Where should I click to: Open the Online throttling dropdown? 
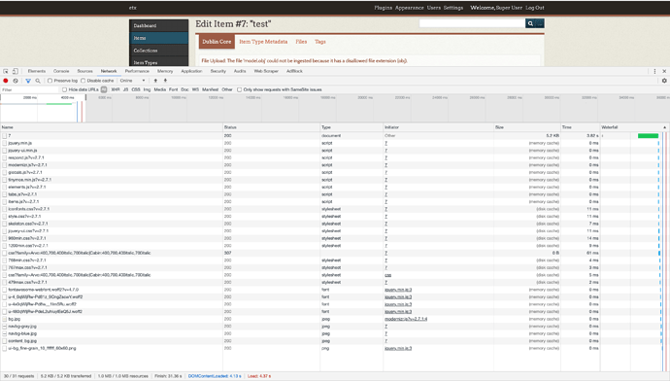(x=132, y=81)
